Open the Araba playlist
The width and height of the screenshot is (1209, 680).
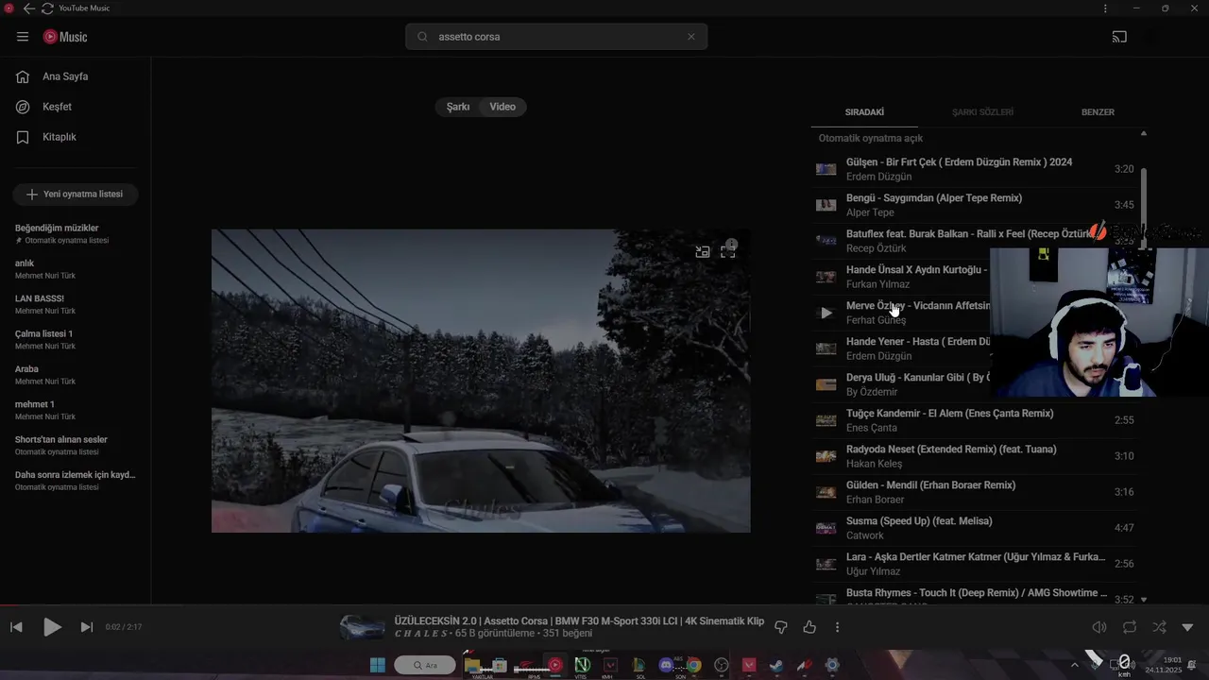[76, 375]
